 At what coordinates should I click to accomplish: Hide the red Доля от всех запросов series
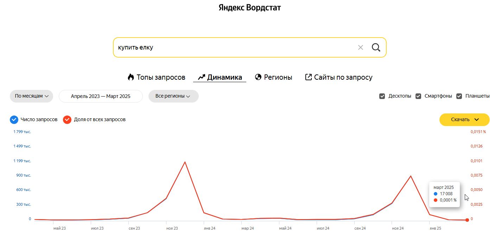tap(67, 120)
